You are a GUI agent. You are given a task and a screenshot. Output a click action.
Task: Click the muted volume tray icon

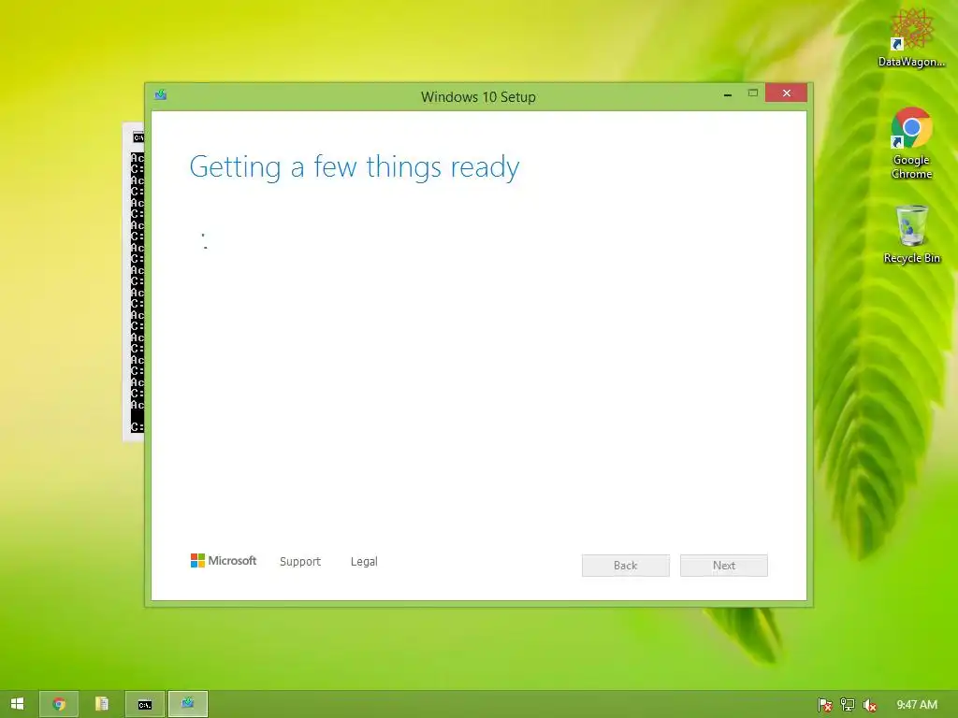869,705
